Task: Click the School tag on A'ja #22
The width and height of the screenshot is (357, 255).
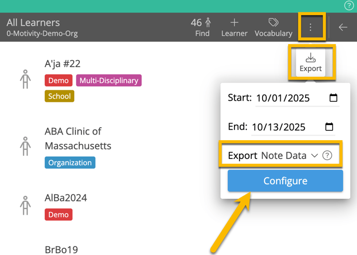Action: click(x=59, y=96)
